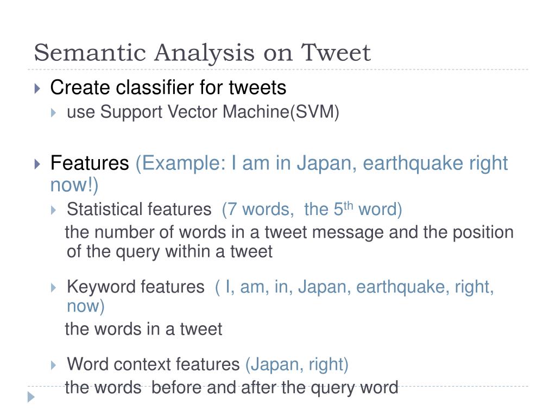
Task: Click the bullet arrow beside Keyword features
Action: [54, 288]
